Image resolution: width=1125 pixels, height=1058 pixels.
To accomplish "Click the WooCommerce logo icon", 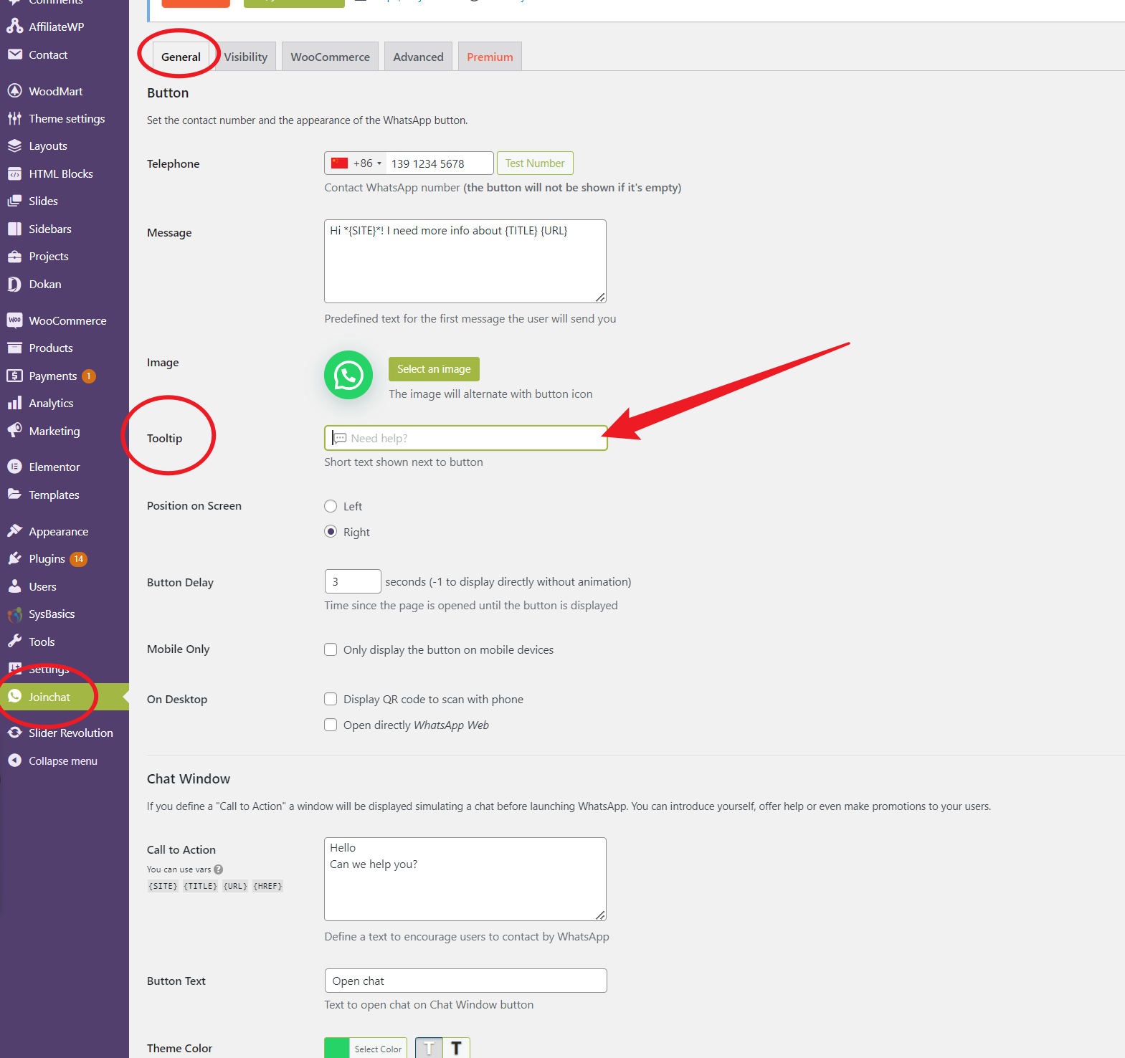I will click(x=14, y=320).
